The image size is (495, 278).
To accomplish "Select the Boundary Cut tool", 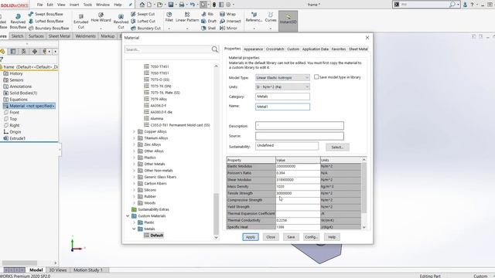I will tap(145, 28).
